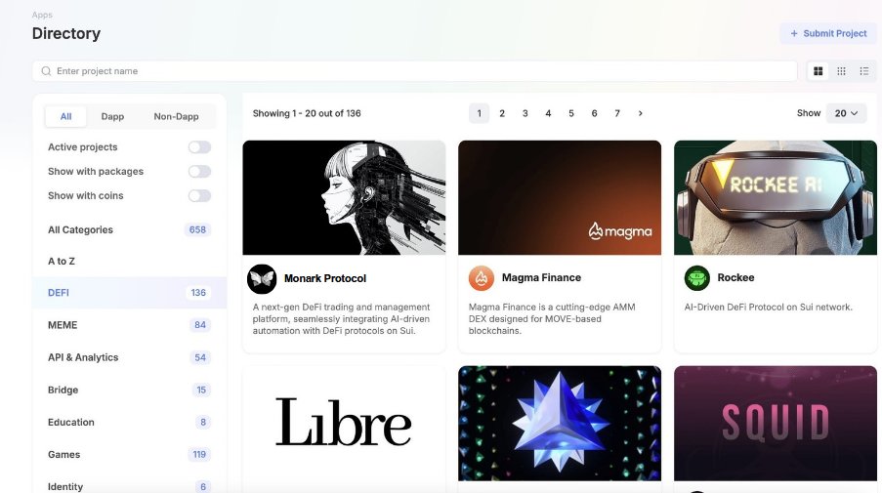Go to page 4

pos(548,113)
